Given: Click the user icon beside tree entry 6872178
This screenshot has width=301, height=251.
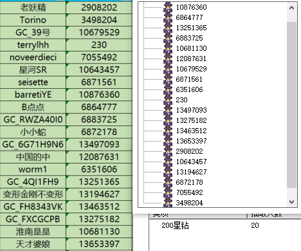Looking at the screenshot, I should pos(168,182).
